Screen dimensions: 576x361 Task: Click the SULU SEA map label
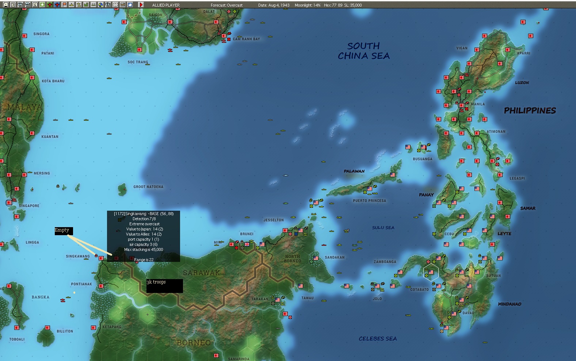(383, 227)
